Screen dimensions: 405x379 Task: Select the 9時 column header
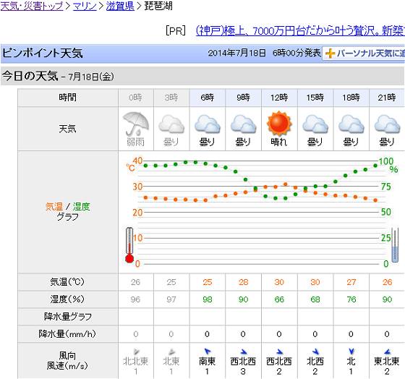243,98
